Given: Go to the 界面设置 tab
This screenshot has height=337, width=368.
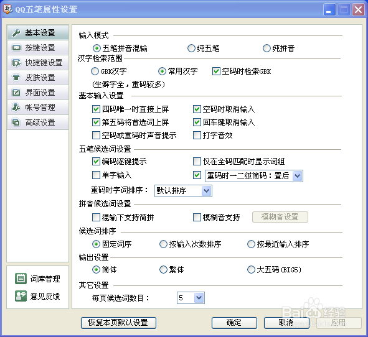Looking at the screenshot, I should point(38,93).
